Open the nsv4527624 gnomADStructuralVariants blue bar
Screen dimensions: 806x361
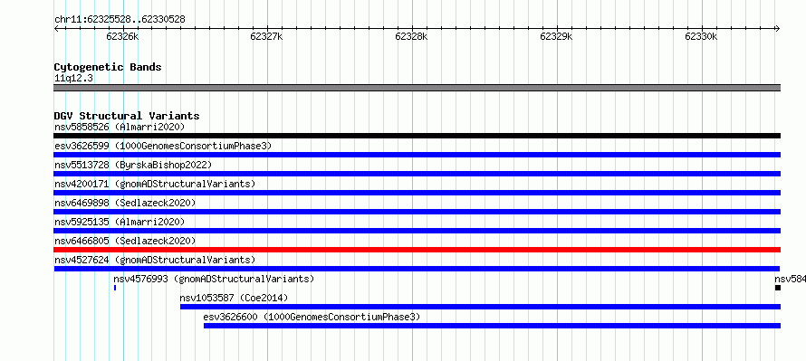(x=417, y=269)
